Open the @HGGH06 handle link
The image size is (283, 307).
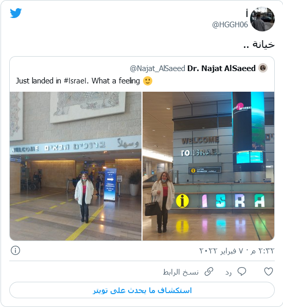click(x=230, y=25)
